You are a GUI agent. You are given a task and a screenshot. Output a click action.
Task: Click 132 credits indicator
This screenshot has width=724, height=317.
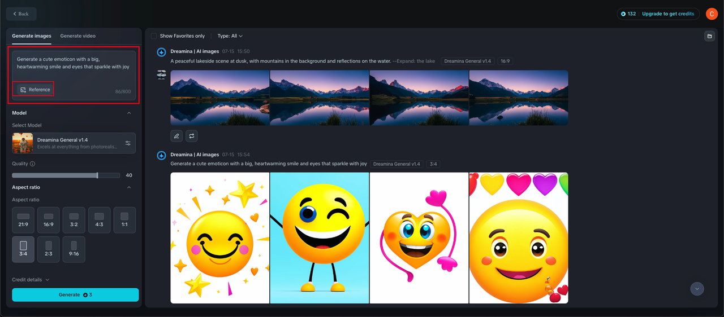pos(628,14)
